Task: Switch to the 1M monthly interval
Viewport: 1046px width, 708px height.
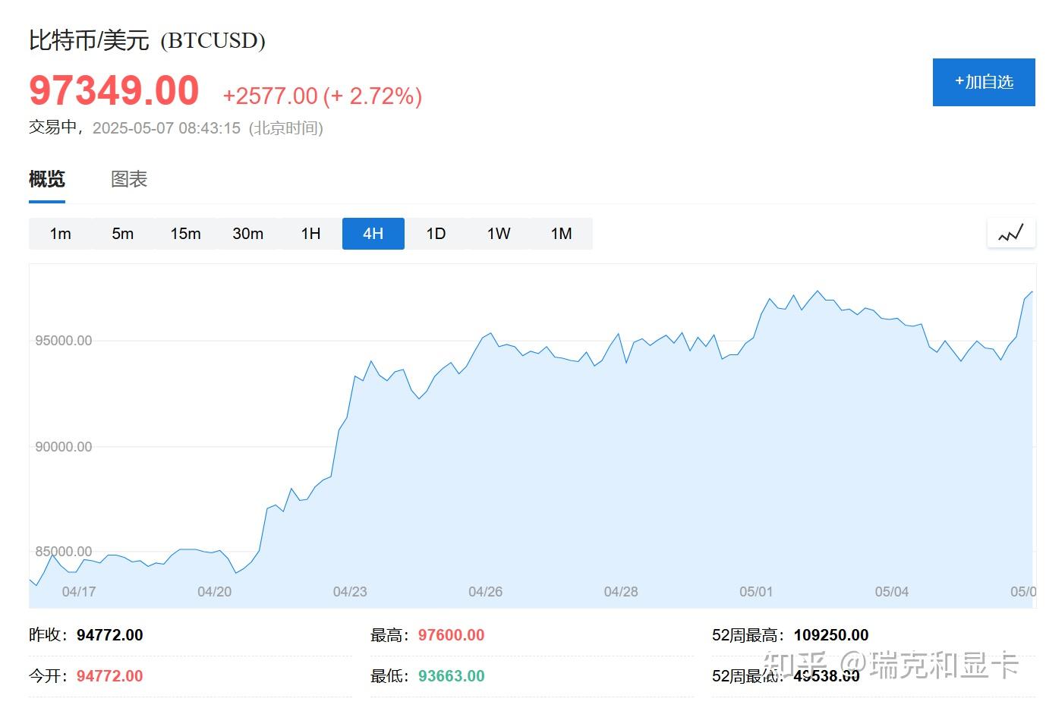Action: pos(561,234)
